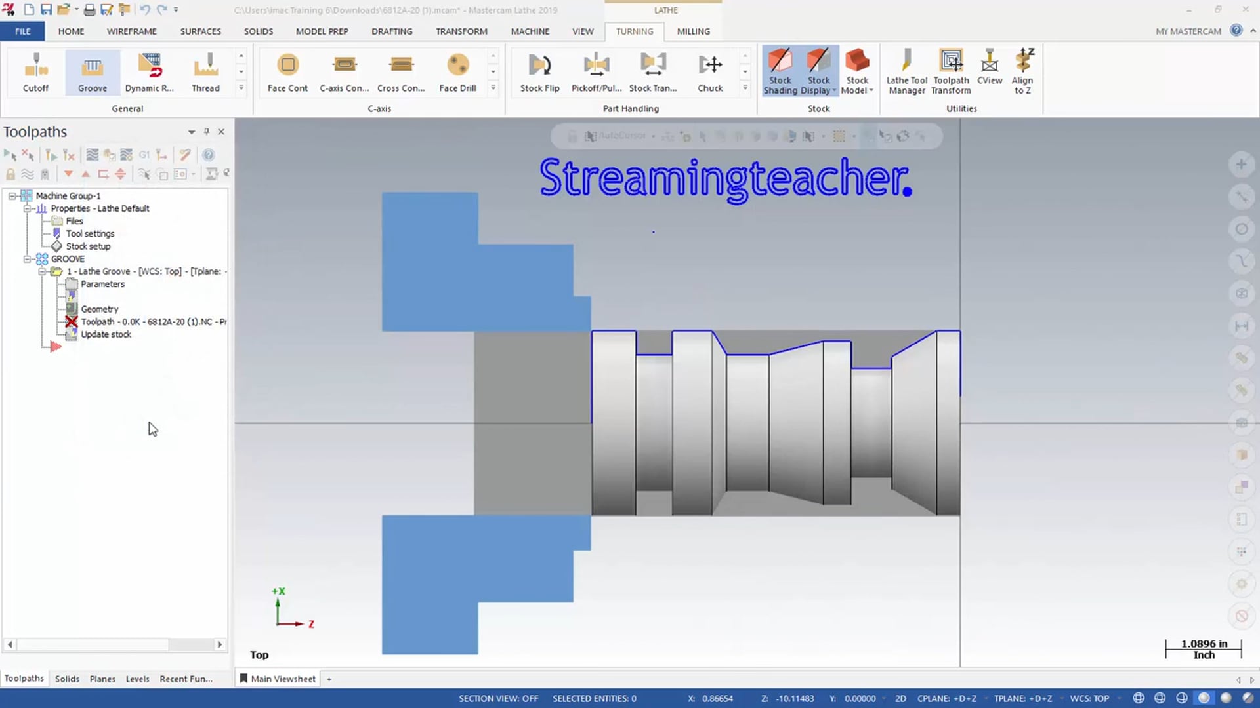
Task: Click Align to Z utility
Action: click(x=1022, y=71)
